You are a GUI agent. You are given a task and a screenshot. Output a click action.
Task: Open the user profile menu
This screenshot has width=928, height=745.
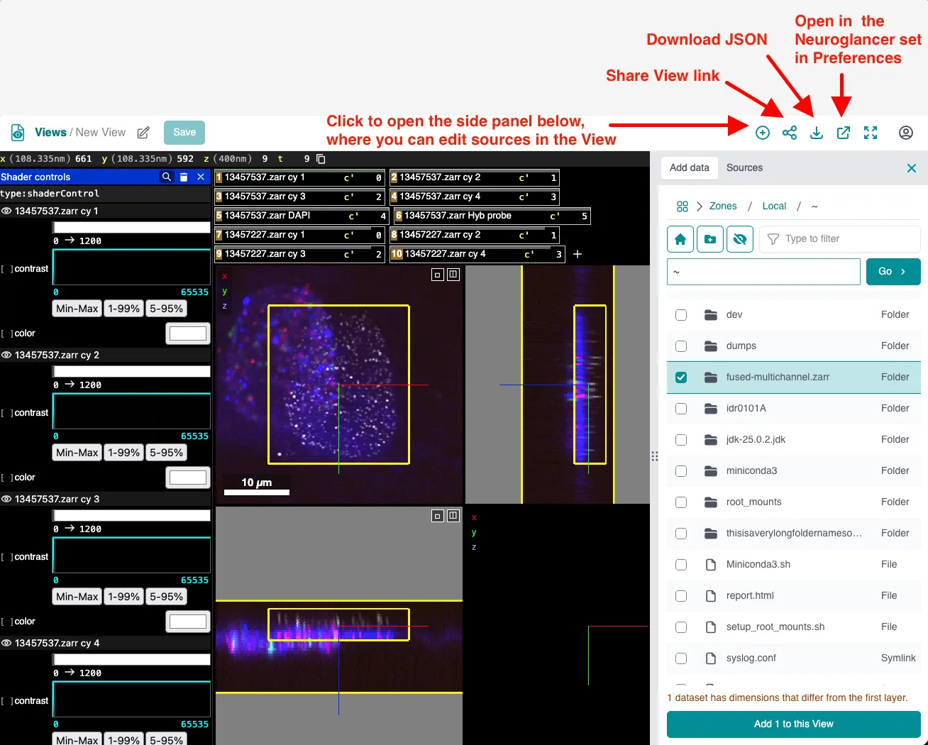906,133
